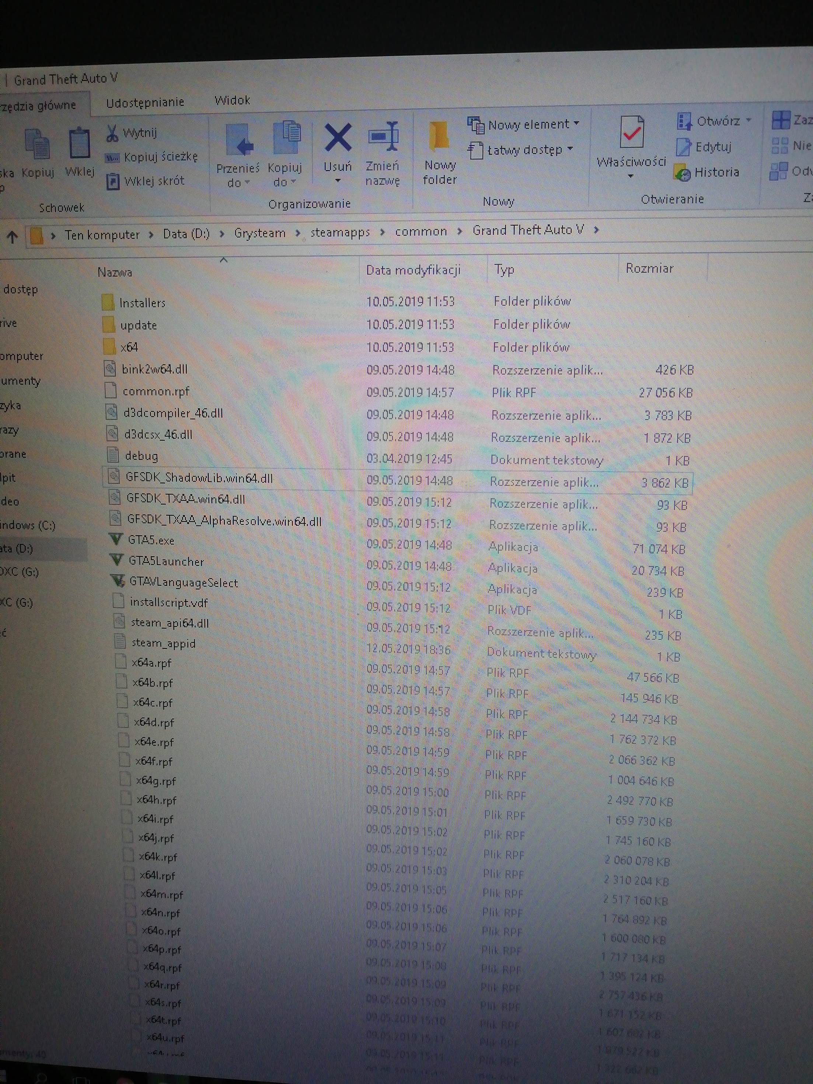Expand the chevron after steamapps in the path
Screen dimensions: 813x1084
[382, 232]
